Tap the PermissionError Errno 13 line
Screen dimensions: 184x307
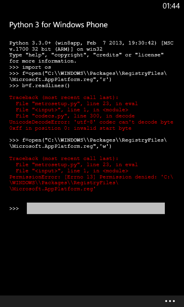pyautogui.click(x=91, y=177)
